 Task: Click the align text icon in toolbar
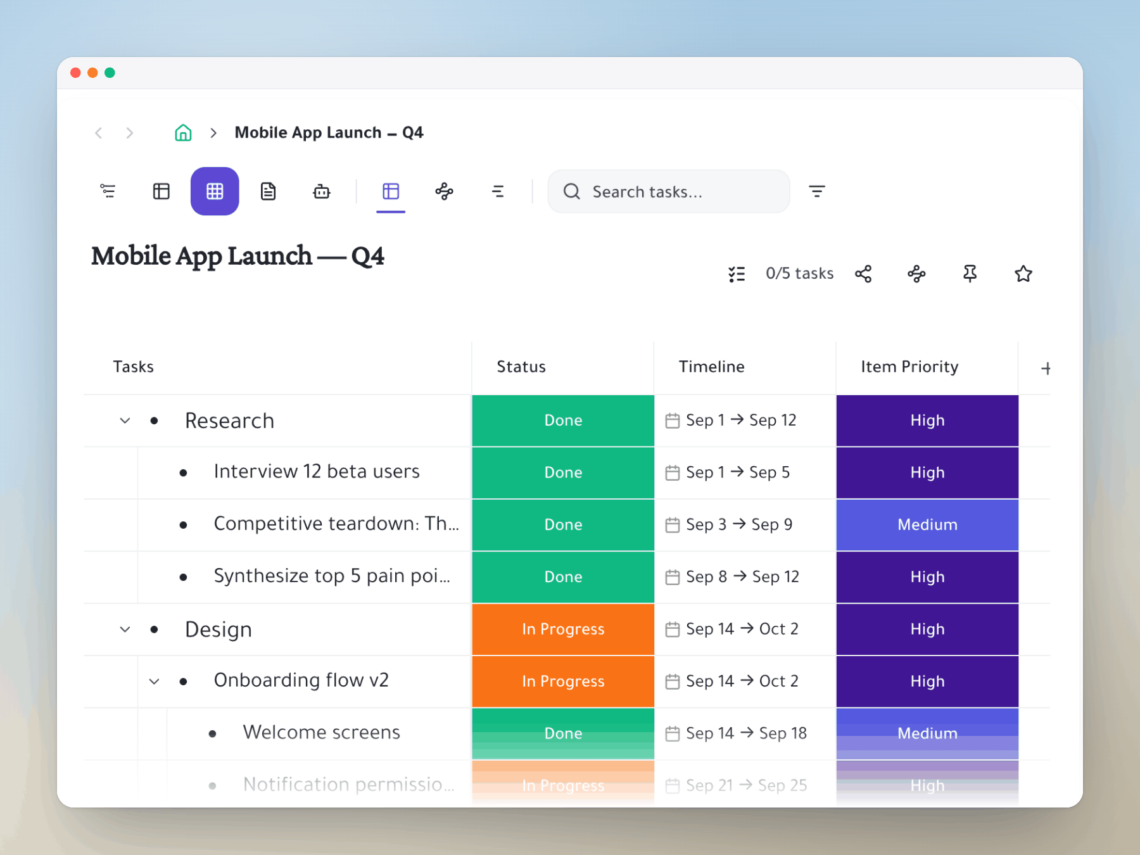coord(498,191)
